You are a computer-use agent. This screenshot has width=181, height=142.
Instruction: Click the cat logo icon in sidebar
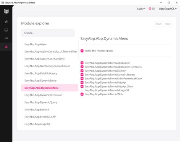point(6,12)
